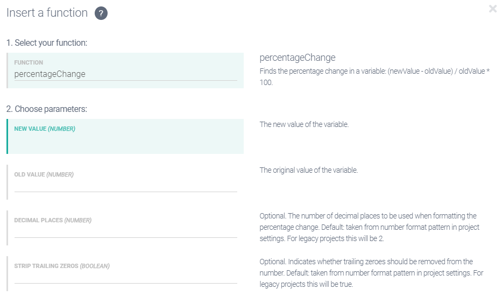Click "The original value of the variable" text
Image resolution: width=503 pixels, height=296 pixels.
point(308,170)
